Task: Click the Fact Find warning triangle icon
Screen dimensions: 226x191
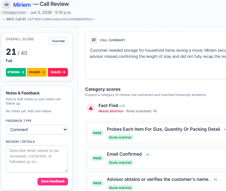Action: point(91,108)
